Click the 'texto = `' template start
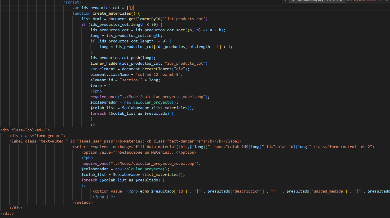The width and height of the screenshot is (390, 218). tap(100, 85)
